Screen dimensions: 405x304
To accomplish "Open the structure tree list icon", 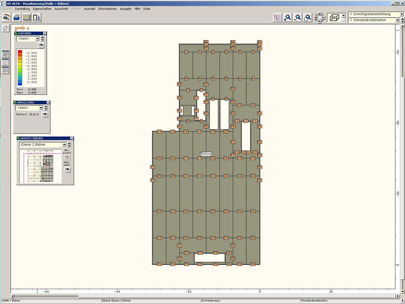I will 277,17.
